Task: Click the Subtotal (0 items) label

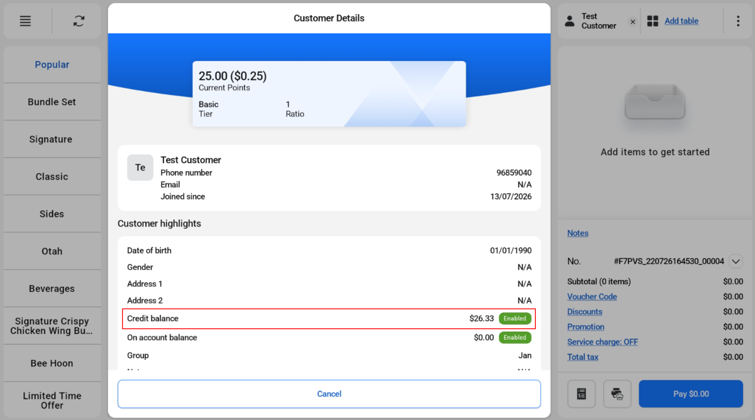Action: coord(599,281)
